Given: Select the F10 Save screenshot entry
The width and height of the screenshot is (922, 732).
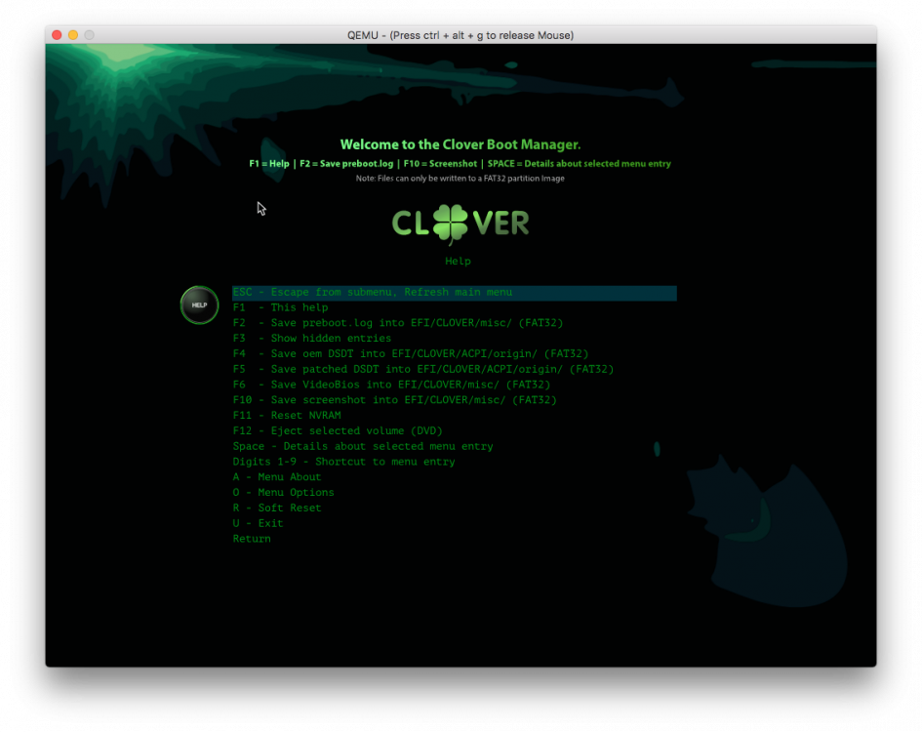Looking at the screenshot, I should coord(394,399).
